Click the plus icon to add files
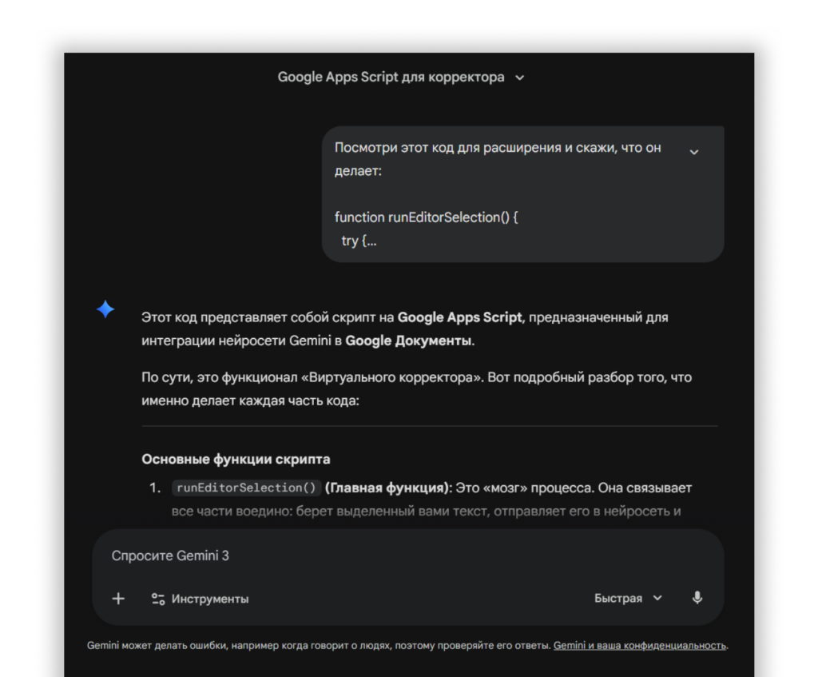The height and width of the screenshot is (677, 818). (118, 599)
